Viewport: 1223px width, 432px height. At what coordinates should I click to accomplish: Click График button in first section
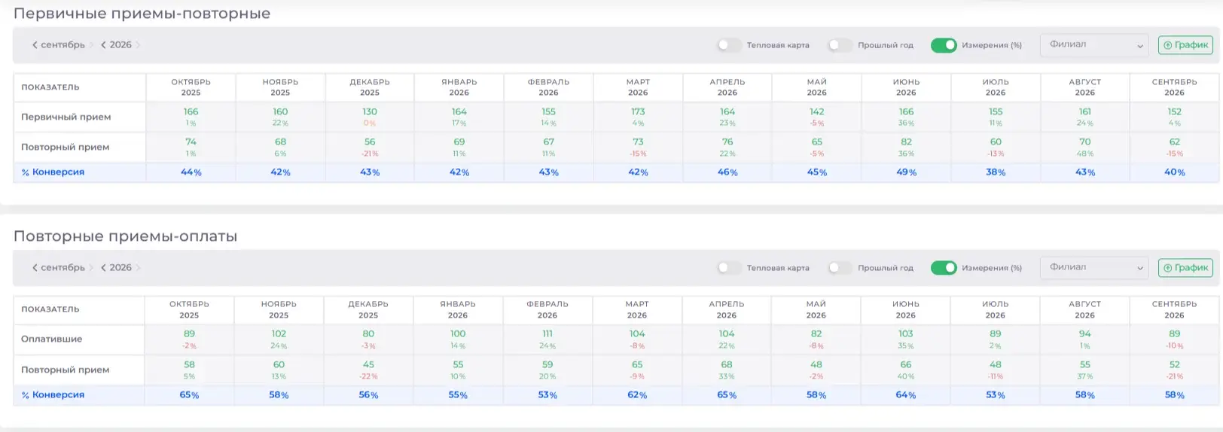point(1185,45)
